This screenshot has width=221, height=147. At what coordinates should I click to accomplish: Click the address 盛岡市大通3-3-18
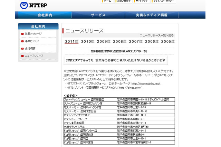(146, 123)
